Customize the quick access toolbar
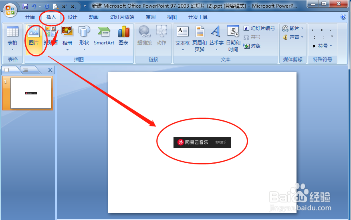This screenshot has width=351, height=220. click(85, 6)
